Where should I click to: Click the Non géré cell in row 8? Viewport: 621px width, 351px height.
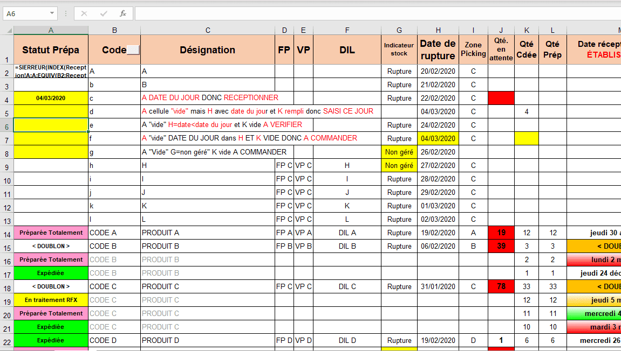(399, 152)
